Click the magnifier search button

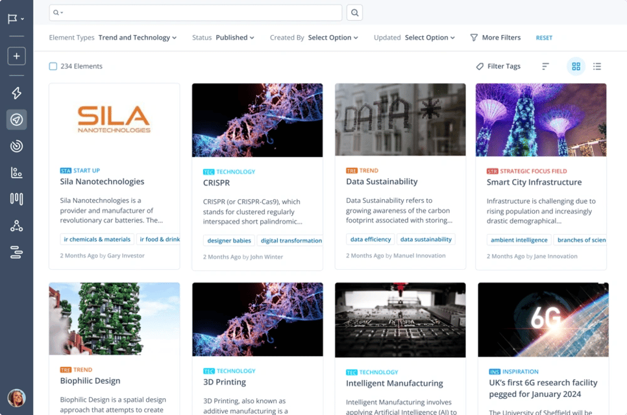point(354,12)
